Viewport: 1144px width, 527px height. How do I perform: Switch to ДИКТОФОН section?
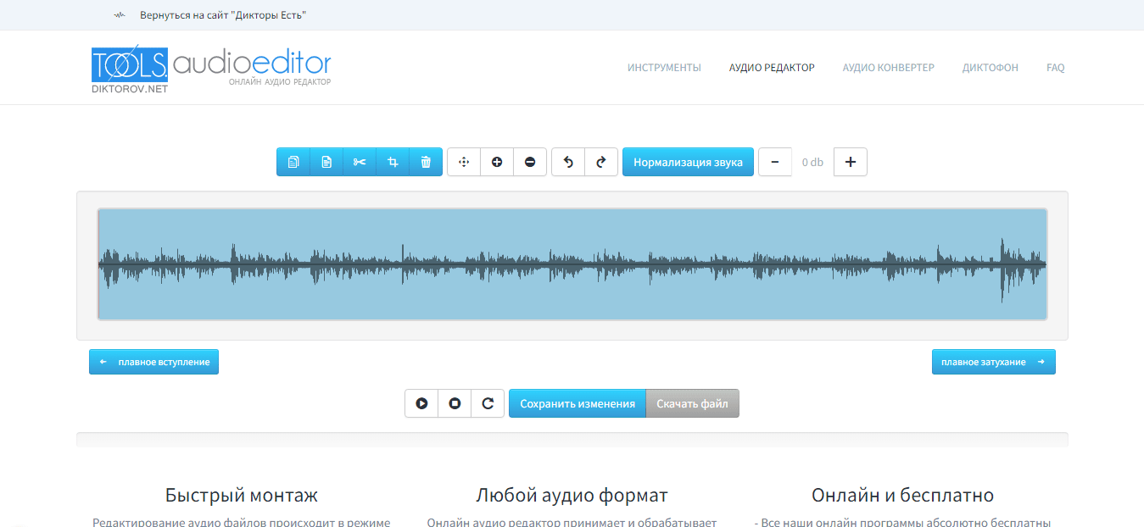point(990,67)
